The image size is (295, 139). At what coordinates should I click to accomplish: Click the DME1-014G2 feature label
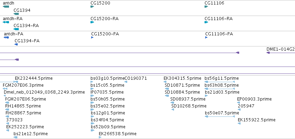(x=280, y=49)
